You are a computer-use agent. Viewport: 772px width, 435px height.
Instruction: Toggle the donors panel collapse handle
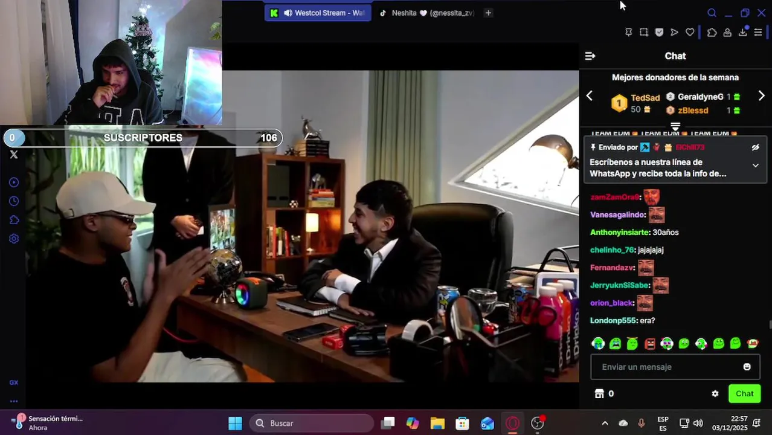click(x=675, y=126)
